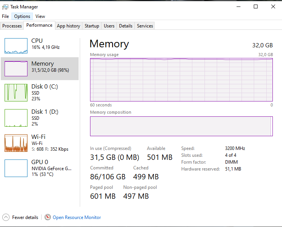Open the File menu

point(5,16)
